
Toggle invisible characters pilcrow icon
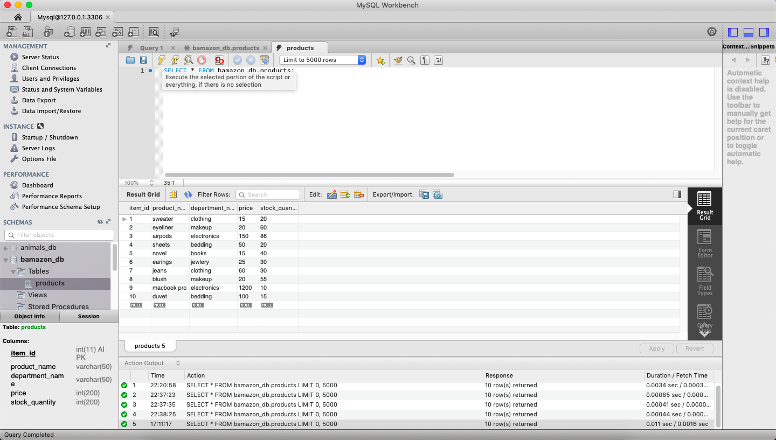pyautogui.click(x=425, y=60)
